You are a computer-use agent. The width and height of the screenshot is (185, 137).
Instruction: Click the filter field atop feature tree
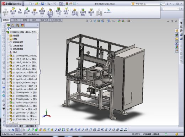[x=23, y=29]
